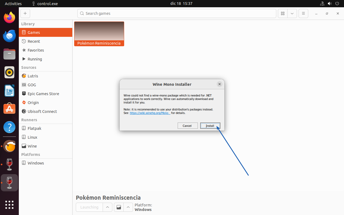Screen dimensions: 344x215
Task: Select Games in the Library sidebar
Action: [46, 32]
